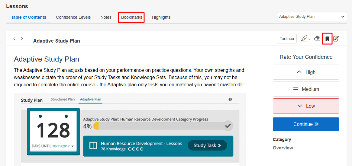This screenshot has width=352, height=166.
Task: Go to previous lesson with left arrow
Action: 15,39
